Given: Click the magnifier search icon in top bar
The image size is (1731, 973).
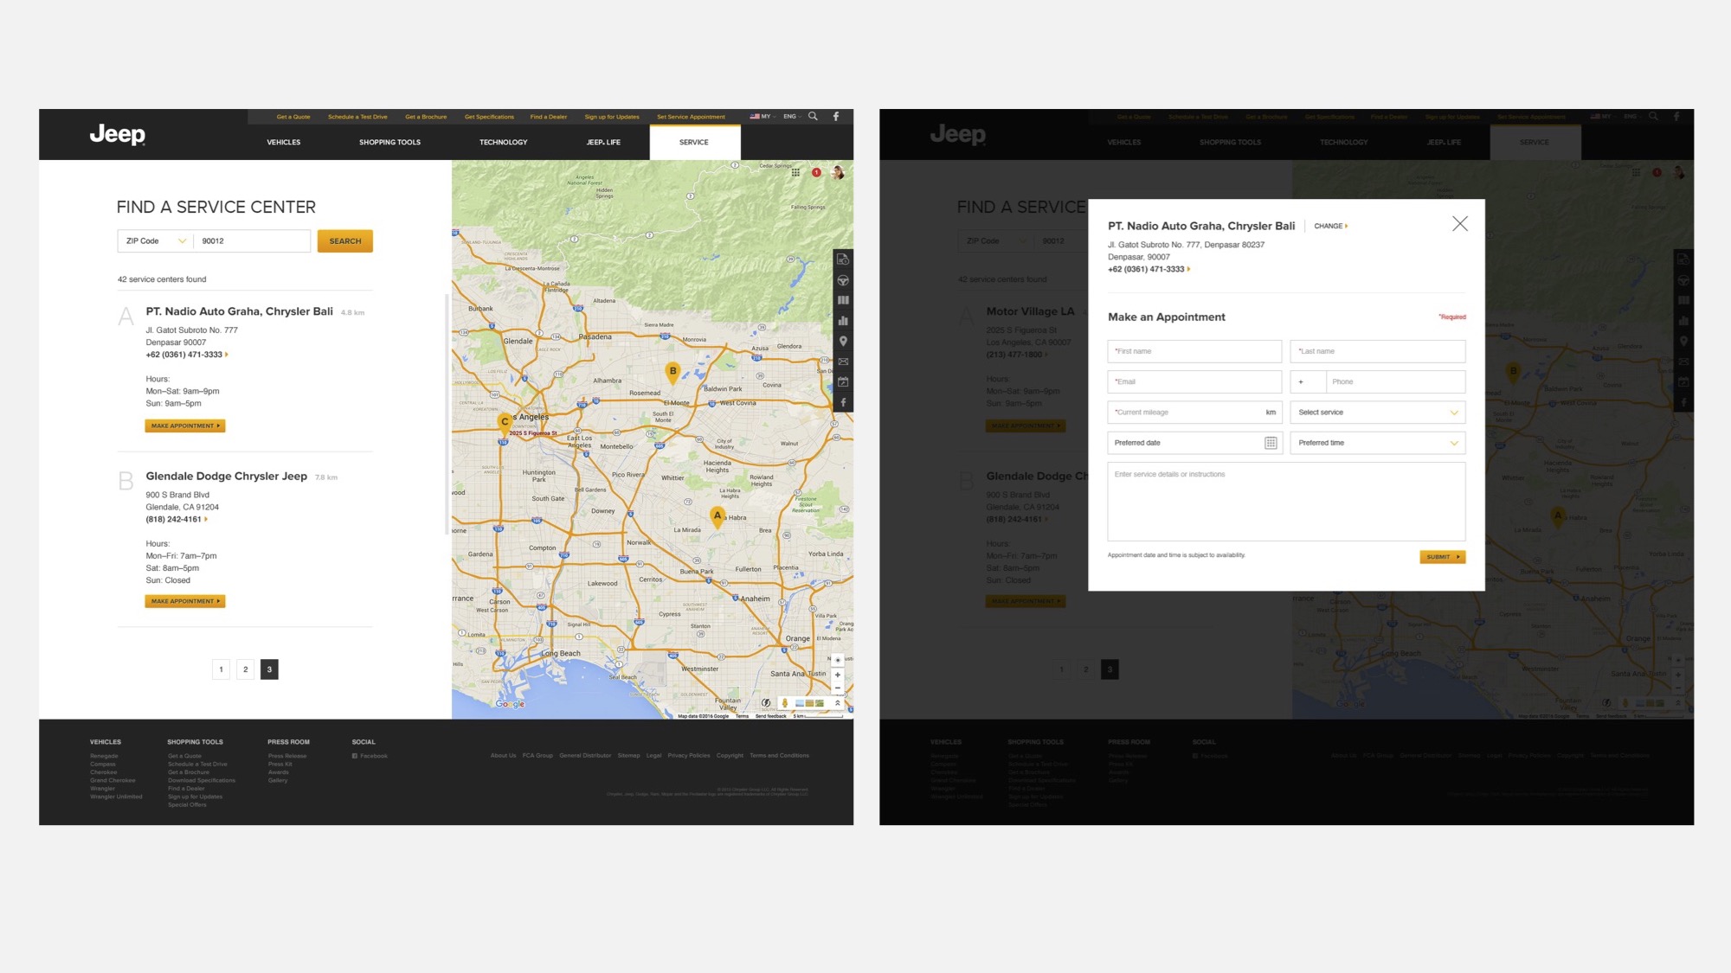Looking at the screenshot, I should click(813, 116).
